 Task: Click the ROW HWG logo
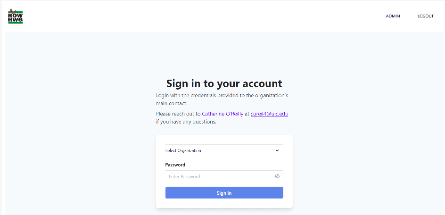(16, 16)
